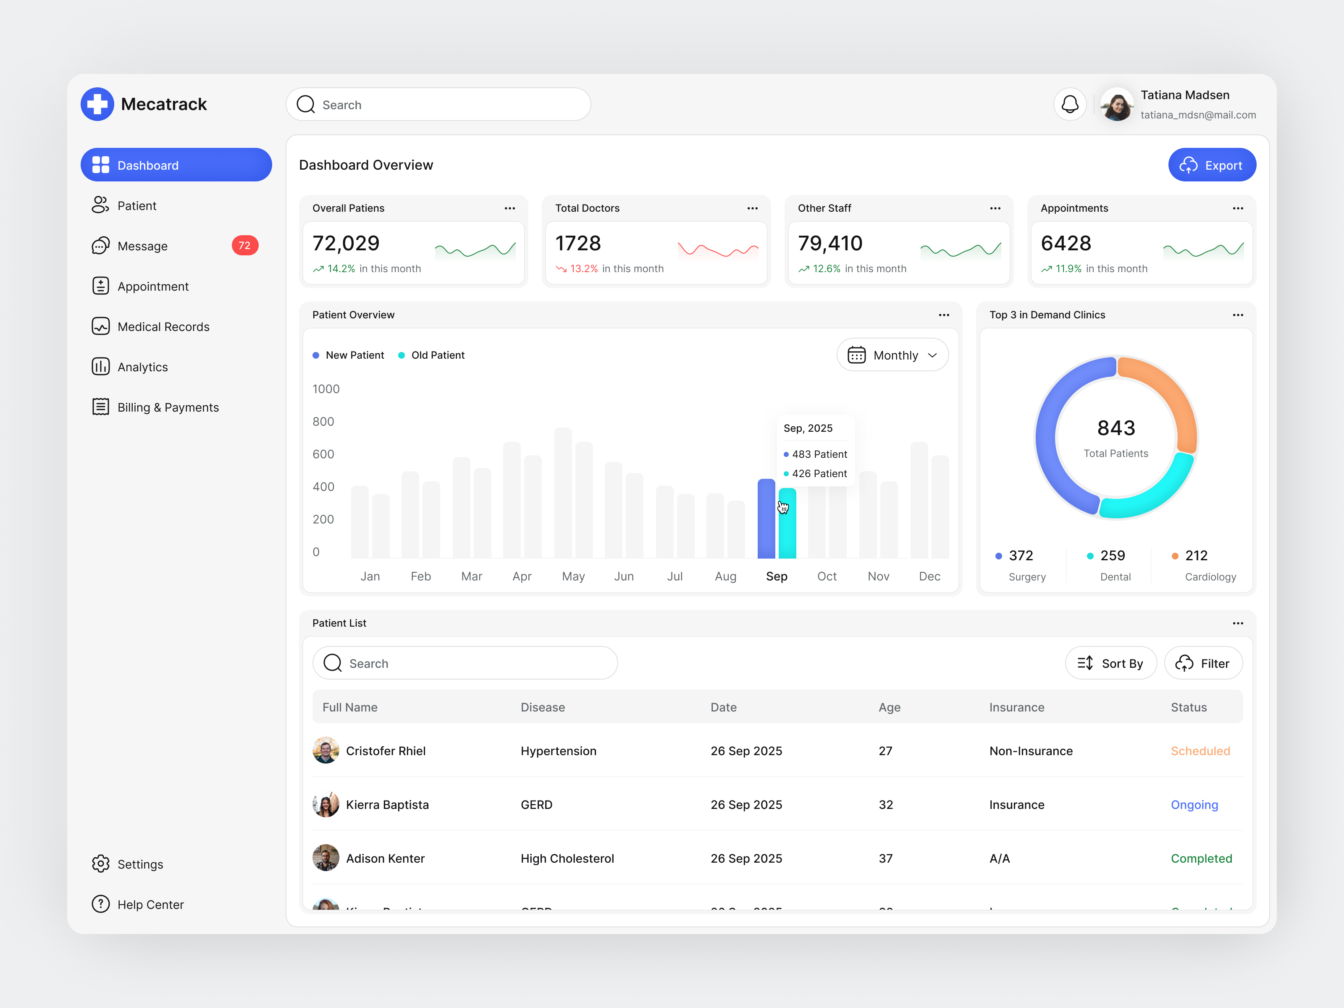This screenshot has width=1344, height=1008.
Task: Select the Patient icon in the sidebar
Action: click(x=101, y=205)
